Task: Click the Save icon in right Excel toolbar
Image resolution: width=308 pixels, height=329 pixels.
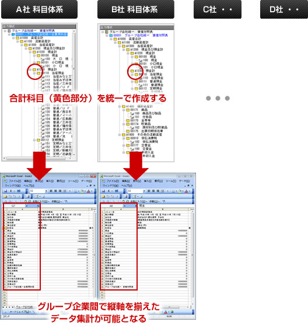Action: pos(103,191)
